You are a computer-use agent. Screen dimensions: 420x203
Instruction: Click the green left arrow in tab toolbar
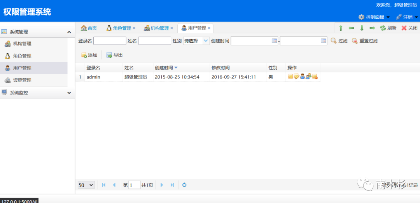pyautogui.click(x=352, y=28)
